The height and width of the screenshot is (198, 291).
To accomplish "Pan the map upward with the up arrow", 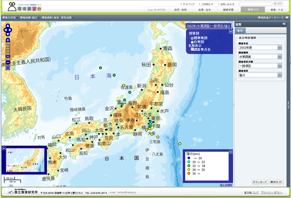I will (x=8, y=26).
